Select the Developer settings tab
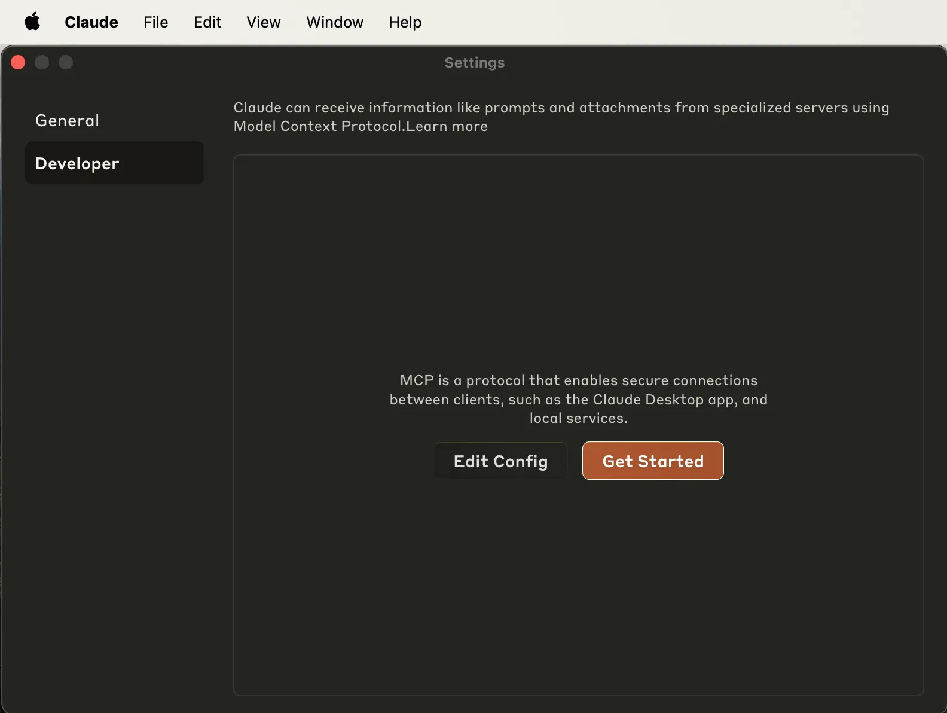The image size is (947, 713). coord(115,163)
